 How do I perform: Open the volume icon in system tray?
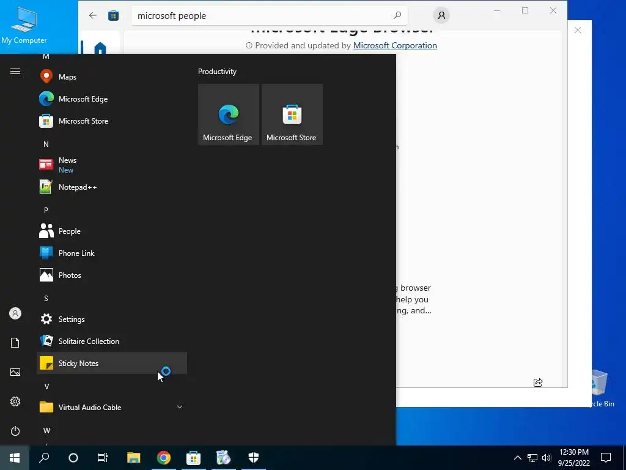[x=547, y=458]
